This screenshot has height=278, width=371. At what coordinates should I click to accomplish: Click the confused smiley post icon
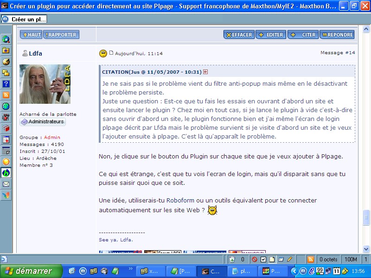point(103,53)
